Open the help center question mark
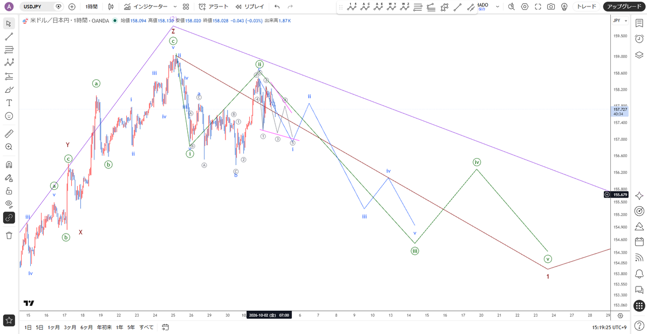 tap(639, 326)
